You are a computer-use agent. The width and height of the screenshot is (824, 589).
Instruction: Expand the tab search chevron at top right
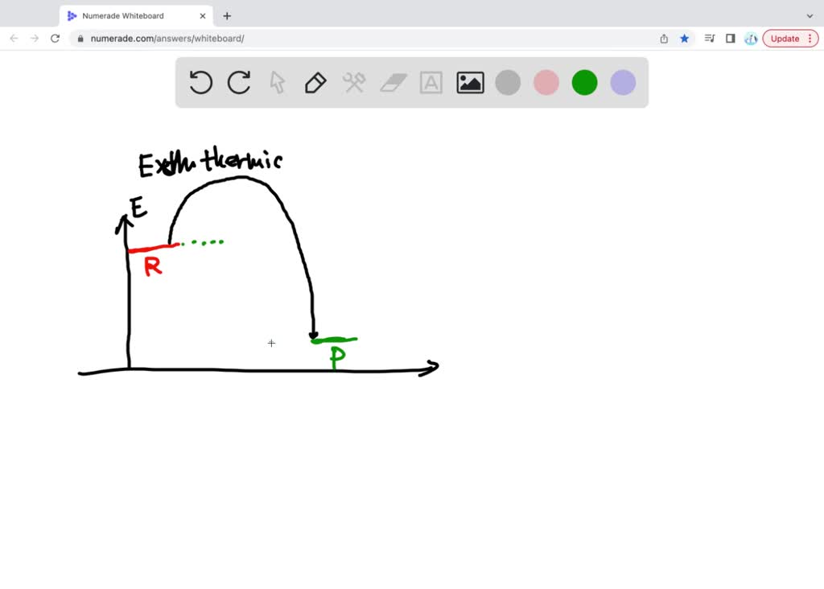(x=811, y=15)
